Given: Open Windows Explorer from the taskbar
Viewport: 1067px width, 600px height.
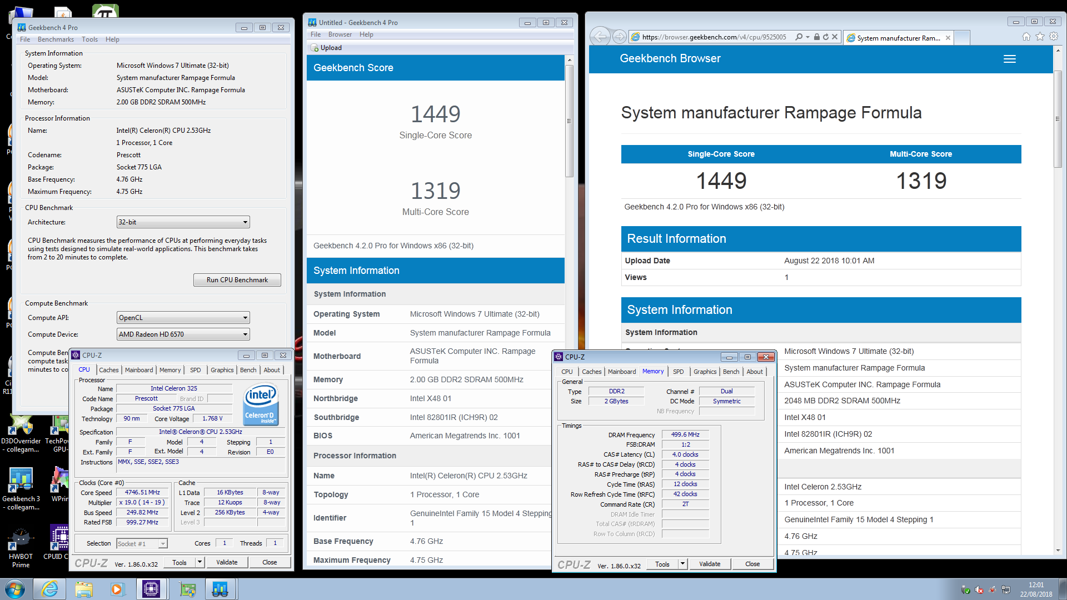Looking at the screenshot, I should [x=84, y=589].
